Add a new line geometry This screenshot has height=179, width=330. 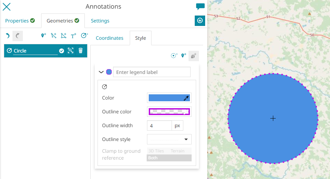54,36
